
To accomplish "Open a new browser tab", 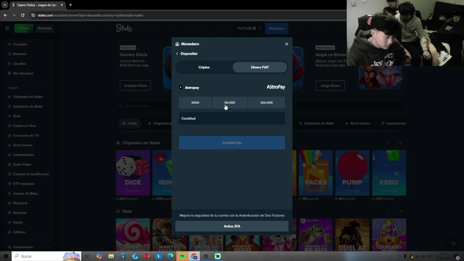I will (70, 5).
